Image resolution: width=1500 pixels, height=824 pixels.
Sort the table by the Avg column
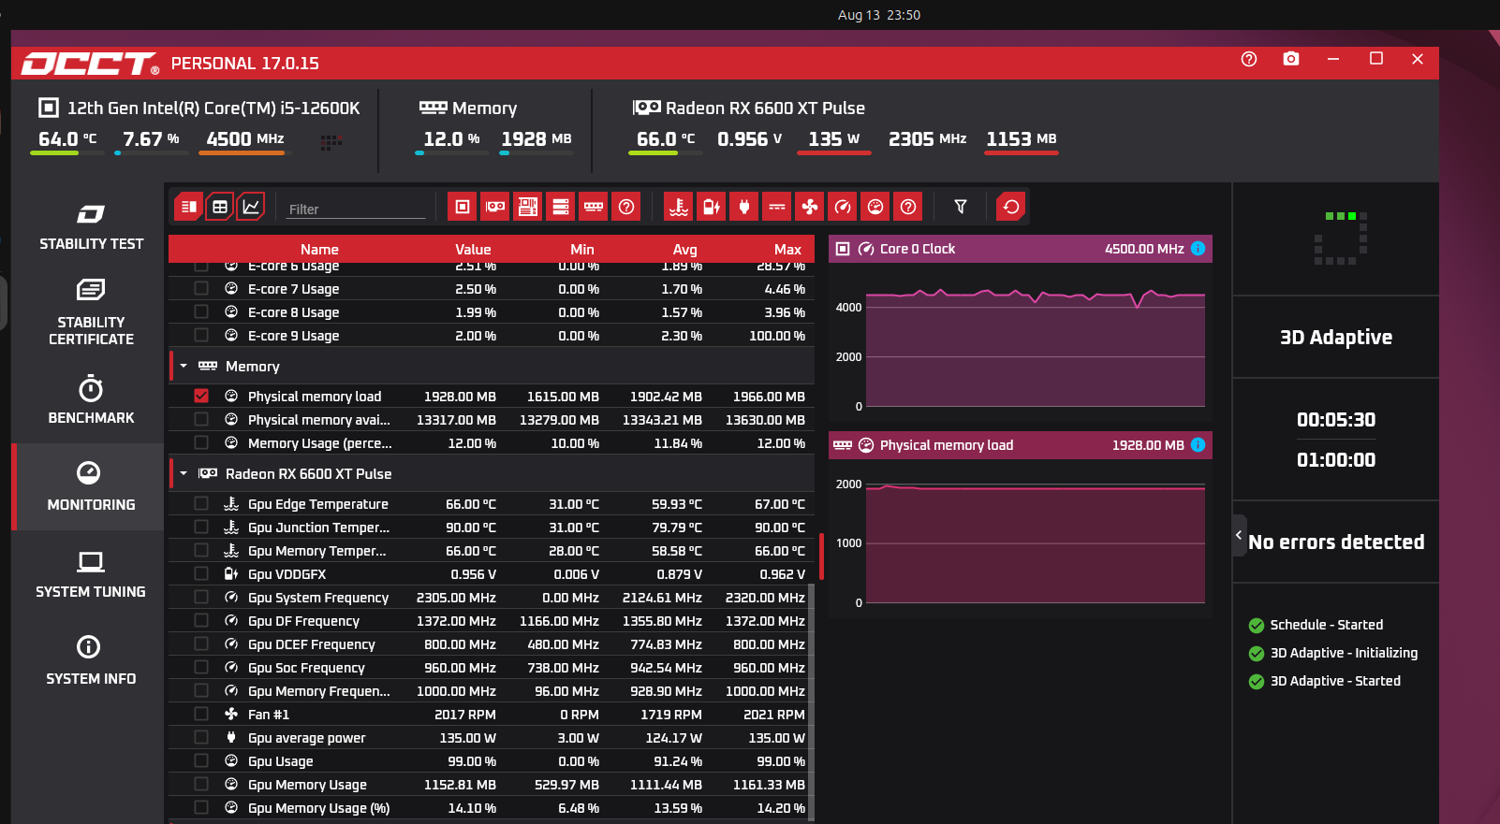coord(684,249)
